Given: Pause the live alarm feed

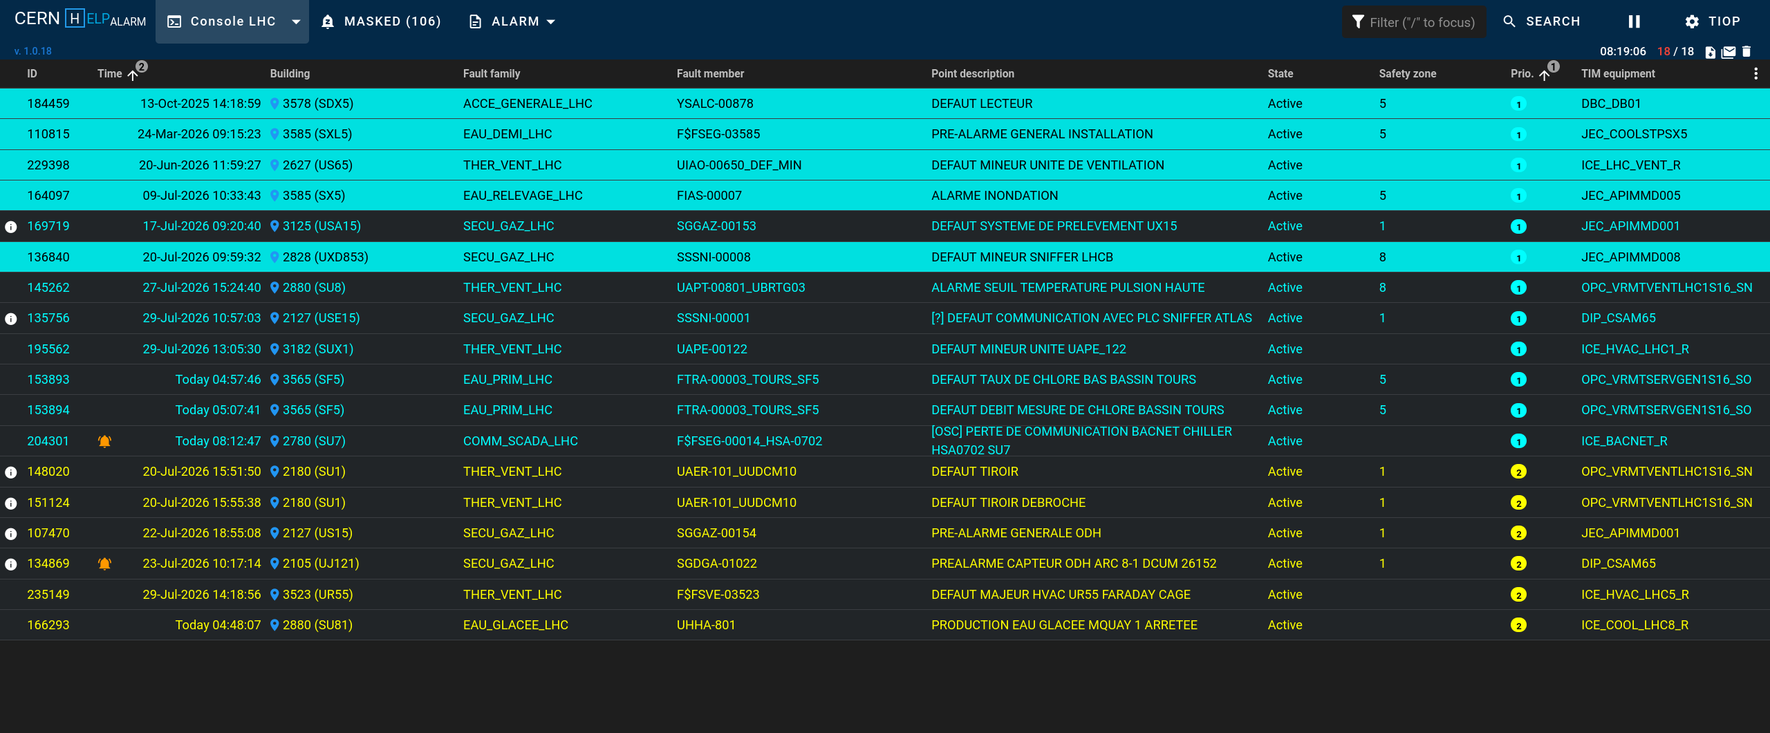Looking at the screenshot, I should 1634,21.
